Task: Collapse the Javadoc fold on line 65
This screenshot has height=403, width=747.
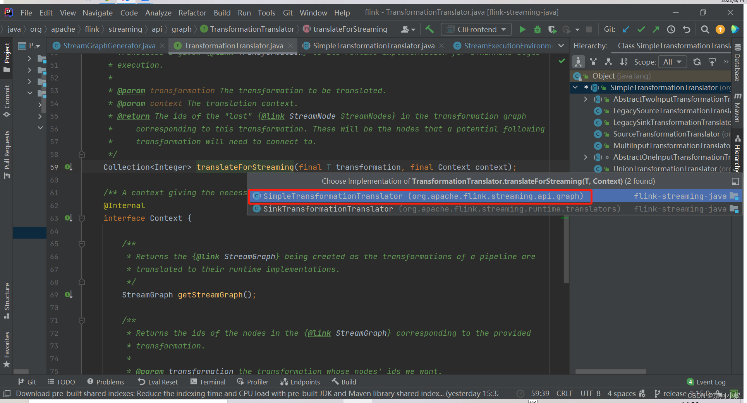Action: click(82, 244)
